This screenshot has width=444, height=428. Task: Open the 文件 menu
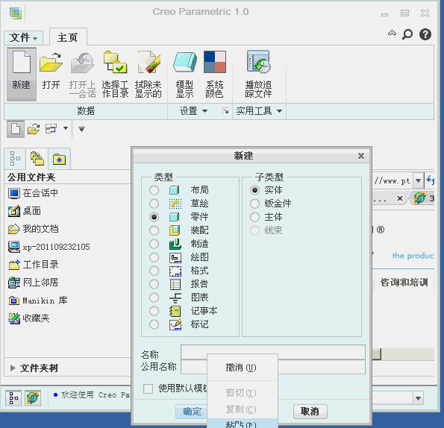point(23,37)
